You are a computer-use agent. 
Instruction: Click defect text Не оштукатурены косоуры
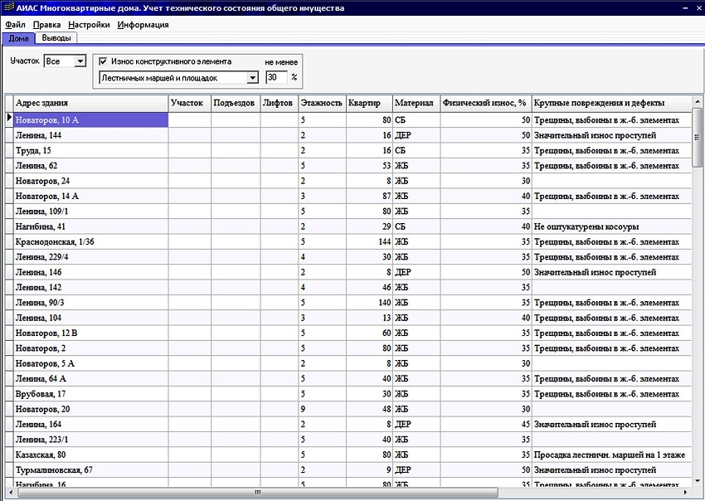(586, 226)
